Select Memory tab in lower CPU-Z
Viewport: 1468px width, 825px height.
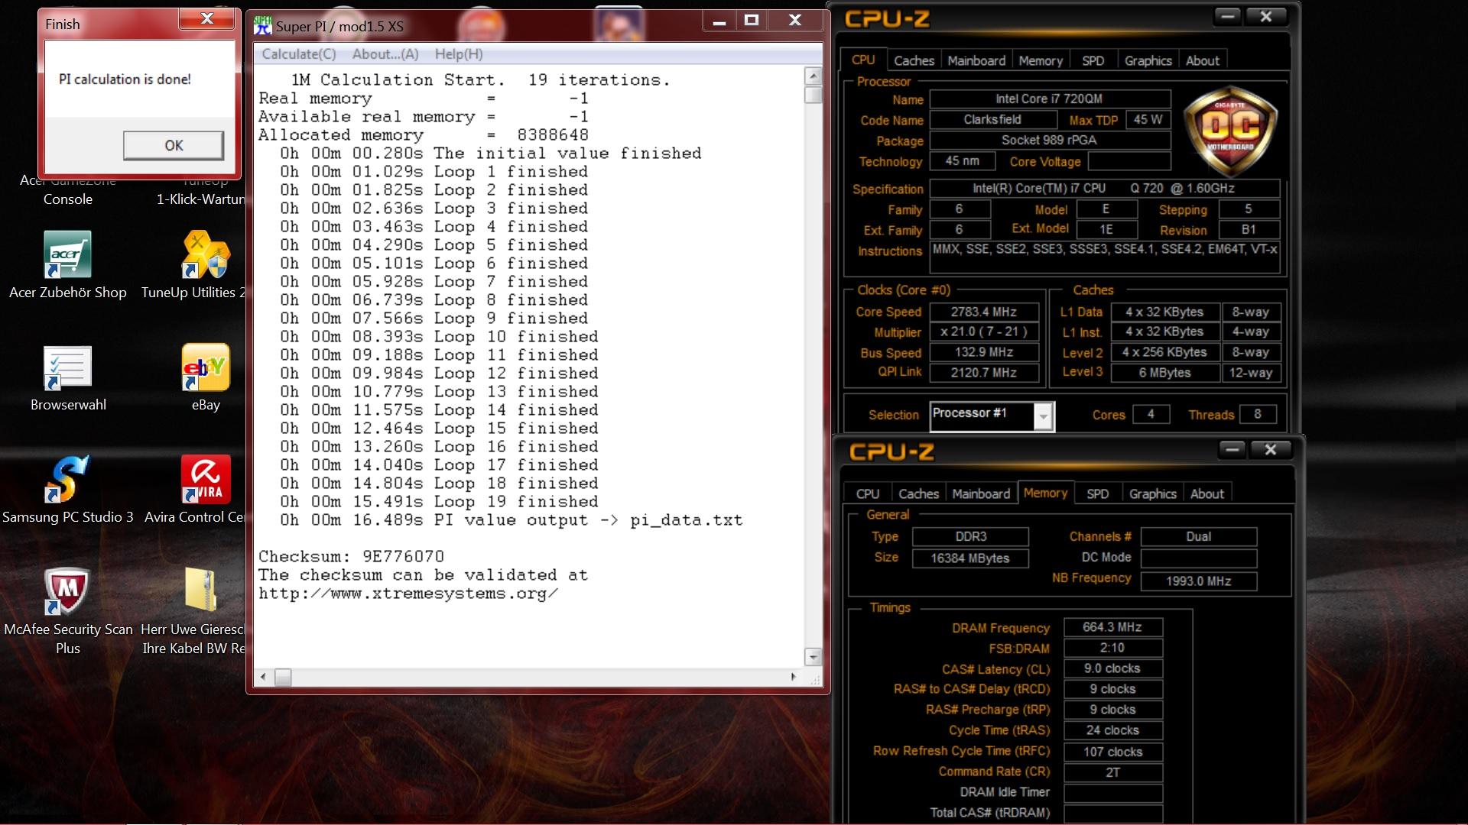1045,493
